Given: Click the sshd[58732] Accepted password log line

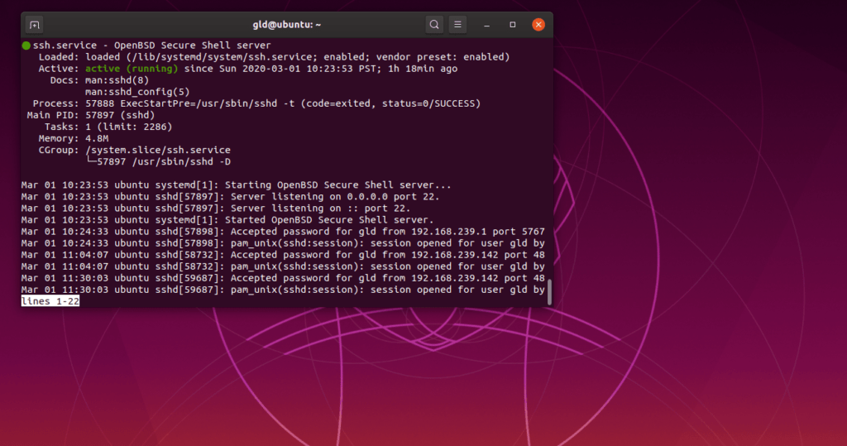Looking at the screenshot, I should (283, 255).
